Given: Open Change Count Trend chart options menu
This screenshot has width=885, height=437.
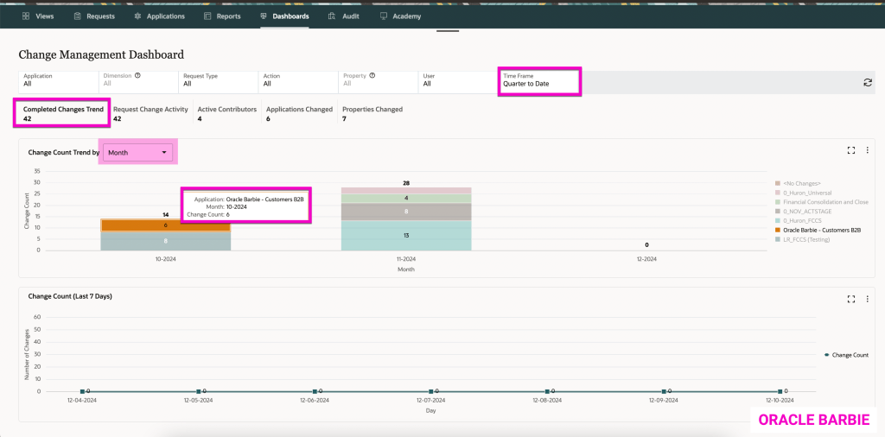Looking at the screenshot, I should click(x=867, y=149).
